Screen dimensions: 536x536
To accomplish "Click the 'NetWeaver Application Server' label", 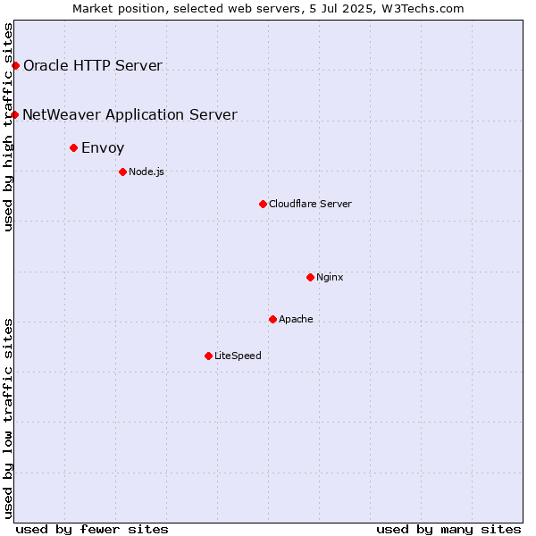I will (130, 114).
